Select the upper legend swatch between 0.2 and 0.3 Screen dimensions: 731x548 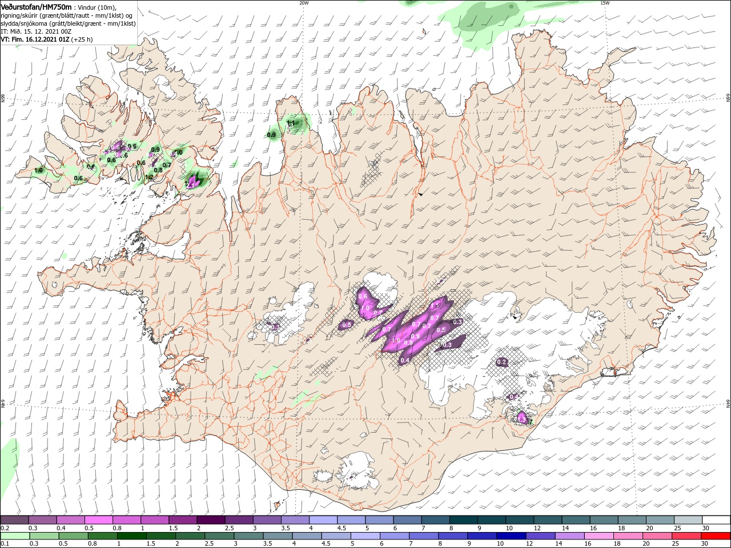pyautogui.click(x=14, y=520)
